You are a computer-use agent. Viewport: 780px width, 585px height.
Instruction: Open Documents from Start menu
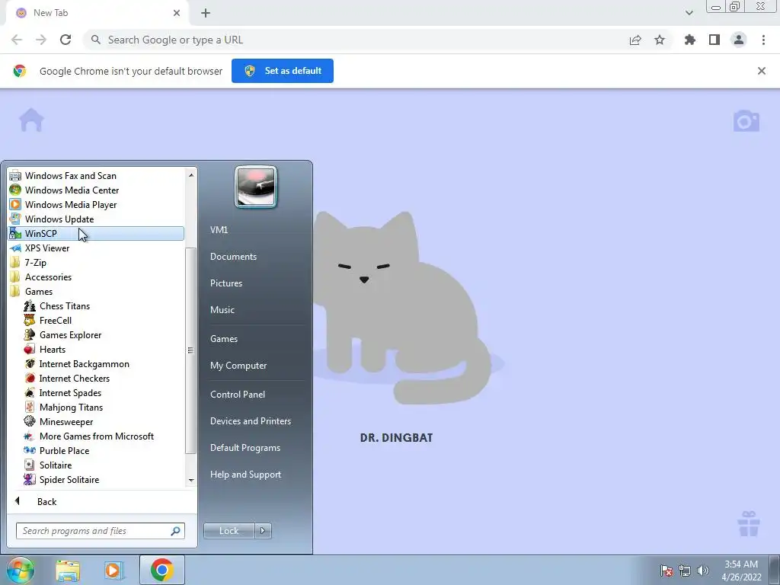pos(233,256)
